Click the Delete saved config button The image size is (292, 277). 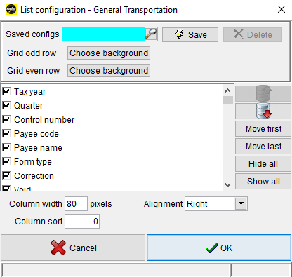coord(253,34)
